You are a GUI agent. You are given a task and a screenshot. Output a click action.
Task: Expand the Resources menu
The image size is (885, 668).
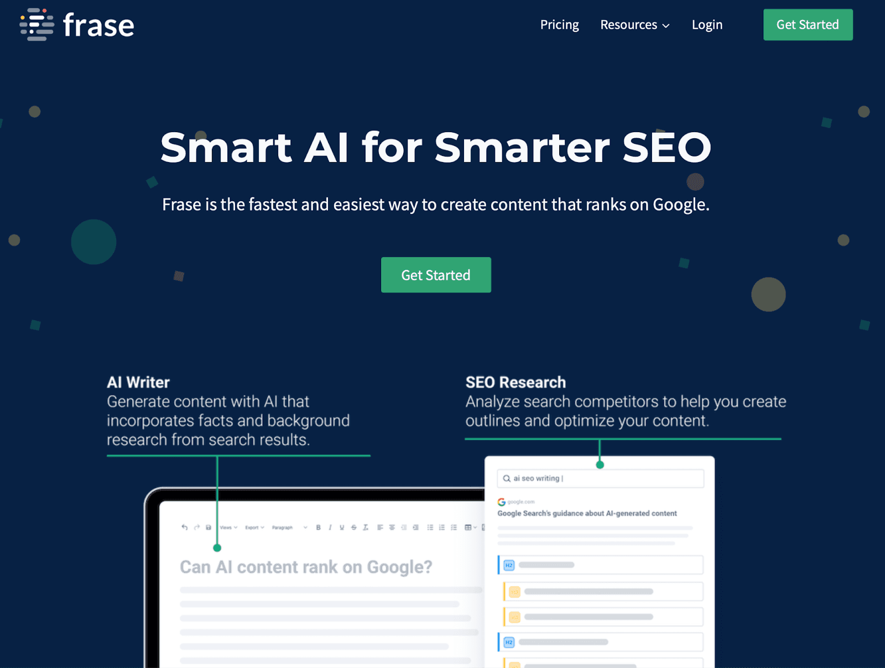coord(635,25)
